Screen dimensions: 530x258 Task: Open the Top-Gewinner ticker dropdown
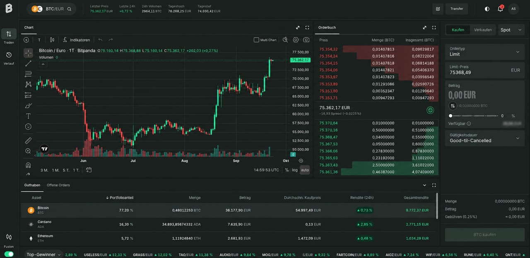tap(43, 254)
